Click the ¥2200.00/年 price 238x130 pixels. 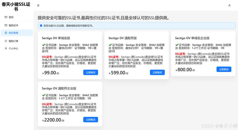point(53,120)
